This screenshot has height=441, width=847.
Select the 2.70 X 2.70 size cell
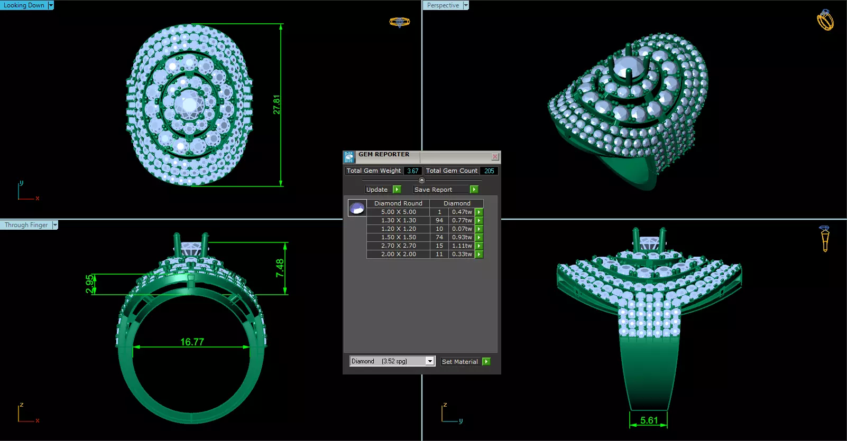(x=398, y=246)
